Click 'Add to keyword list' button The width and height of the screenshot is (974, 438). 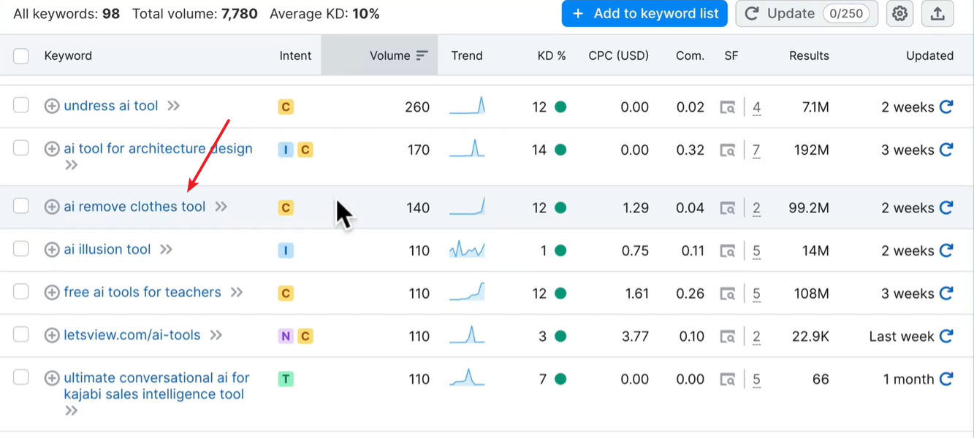tap(644, 14)
